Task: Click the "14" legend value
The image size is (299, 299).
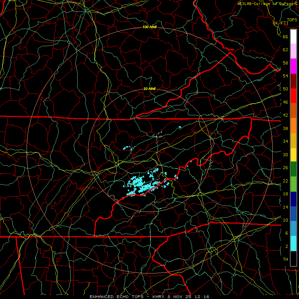Action: click(285, 207)
